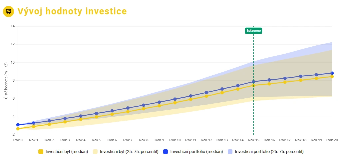The width and height of the screenshot is (341, 159).
Task: Click the Vývoj hodnoty investice heading
Action: tap(72, 11)
